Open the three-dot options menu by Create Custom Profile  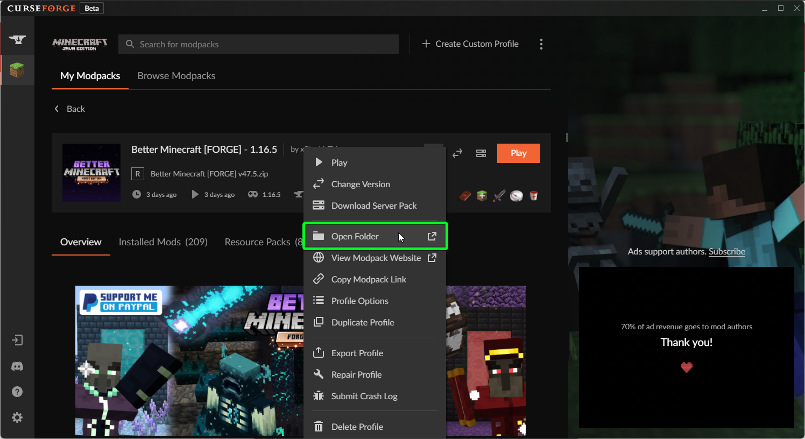pyautogui.click(x=541, y=44)
